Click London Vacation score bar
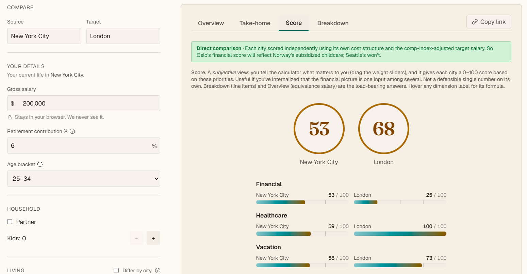 pos(400,265)
